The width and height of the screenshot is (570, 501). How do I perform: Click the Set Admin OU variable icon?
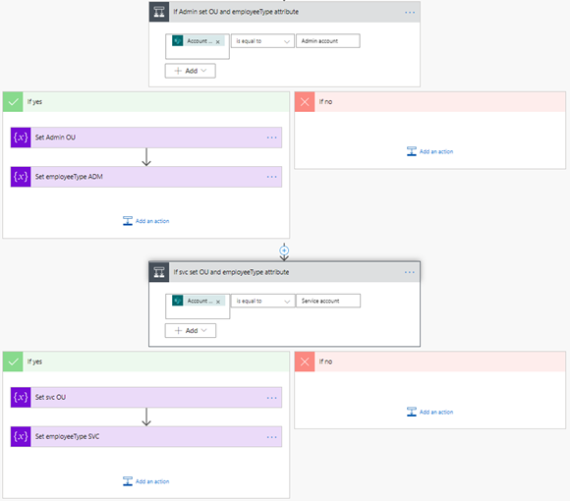(x=21, y=138)
